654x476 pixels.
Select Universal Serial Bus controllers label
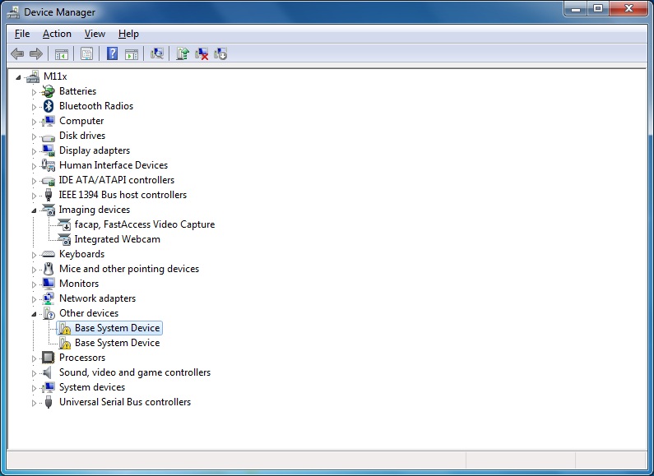coord(125,402)
